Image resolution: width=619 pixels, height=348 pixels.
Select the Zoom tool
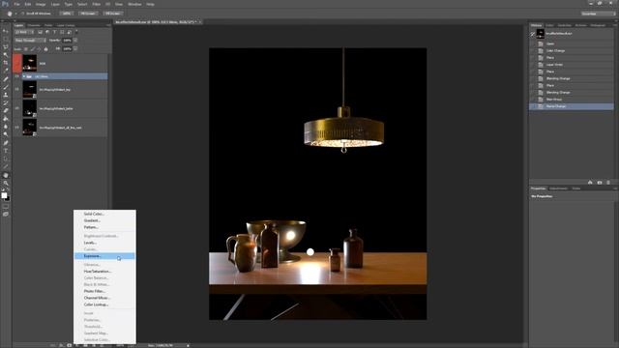click(x=6, y=183)
